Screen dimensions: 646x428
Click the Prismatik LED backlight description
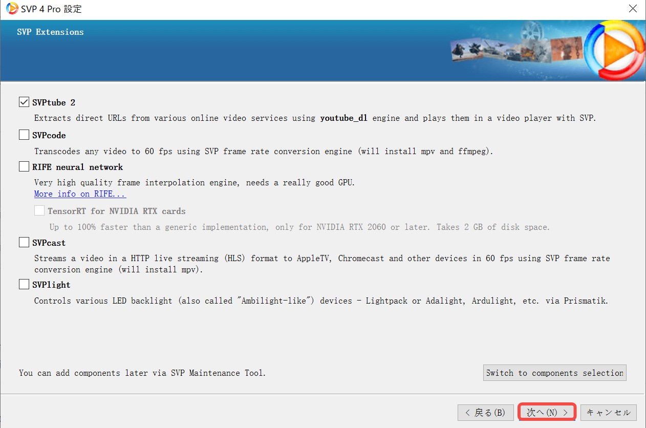coord(321,301)
